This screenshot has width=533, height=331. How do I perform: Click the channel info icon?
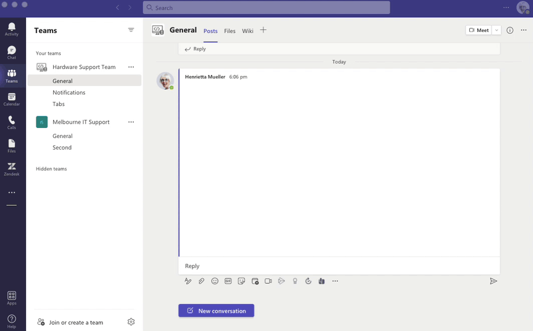pyautogui.click(x=510, y=30)
